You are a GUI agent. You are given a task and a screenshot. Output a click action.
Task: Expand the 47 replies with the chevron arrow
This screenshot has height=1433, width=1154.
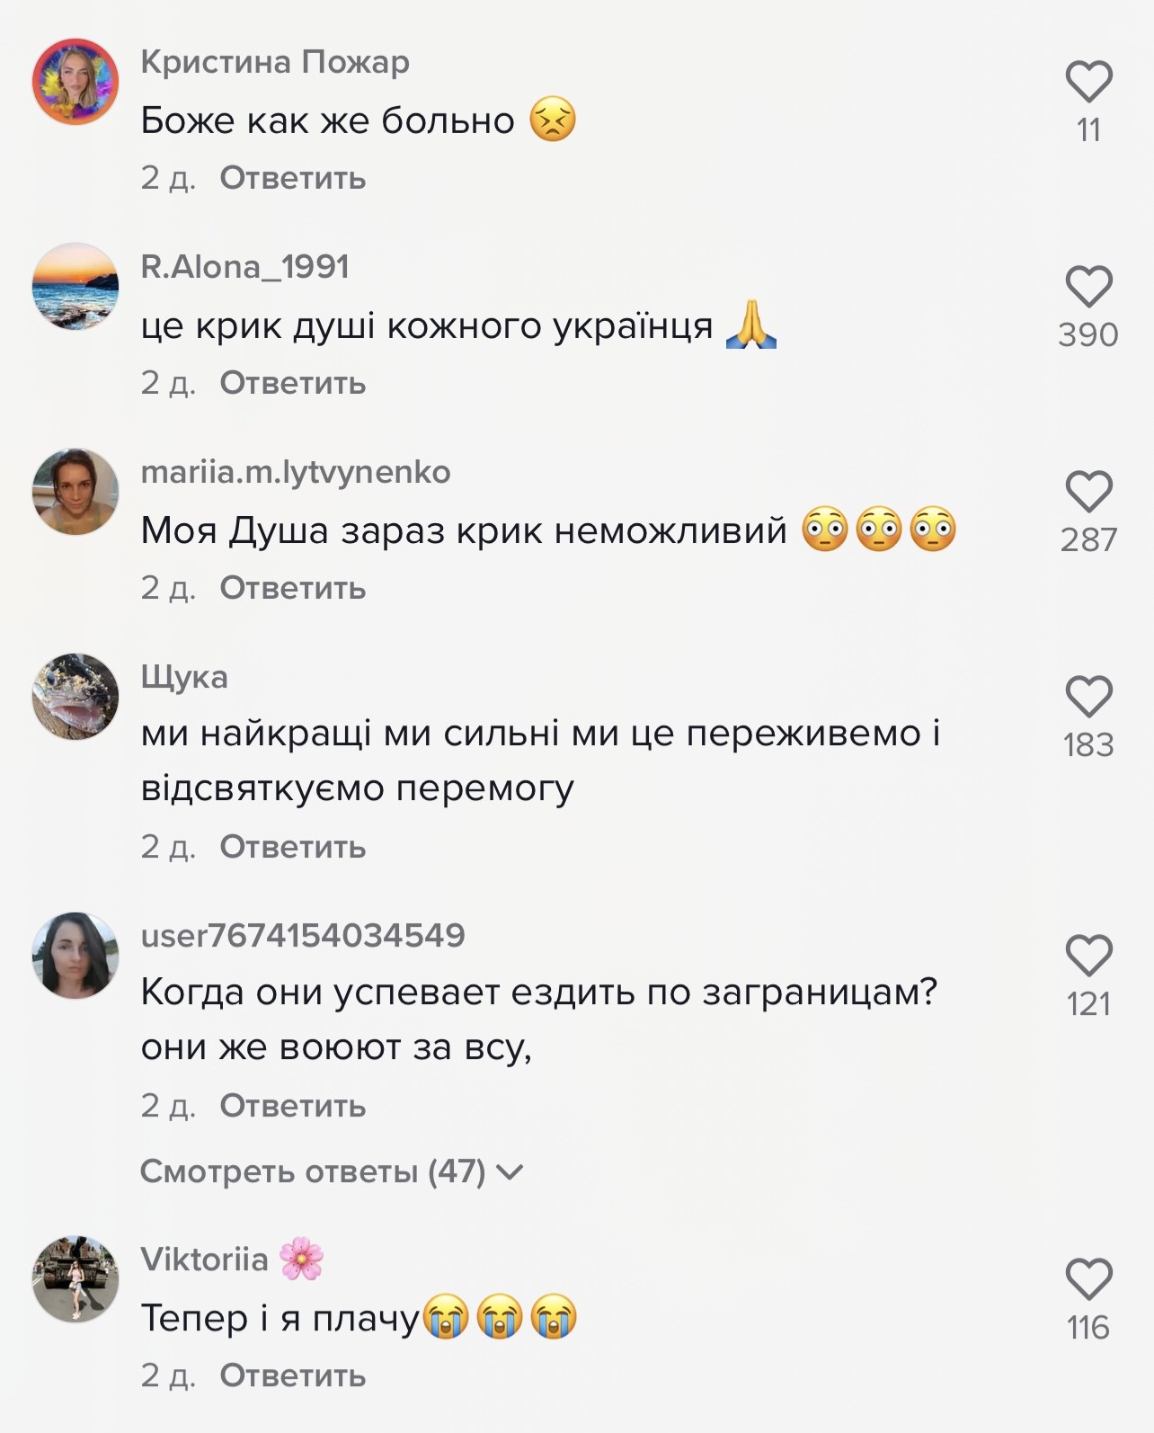[x=510, y=1172]
